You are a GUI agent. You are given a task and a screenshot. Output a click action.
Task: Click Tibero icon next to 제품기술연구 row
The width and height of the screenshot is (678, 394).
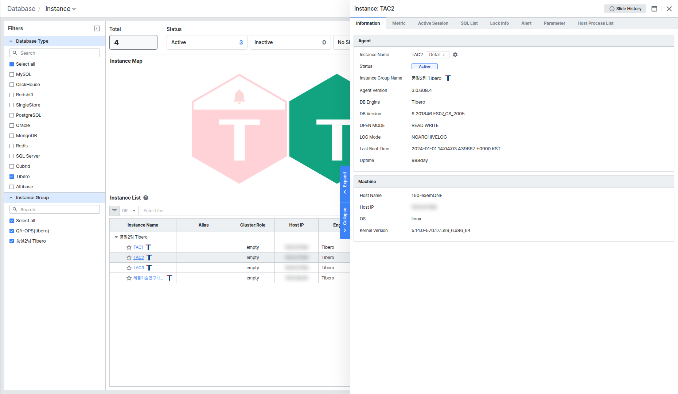(x=169, y=278)
